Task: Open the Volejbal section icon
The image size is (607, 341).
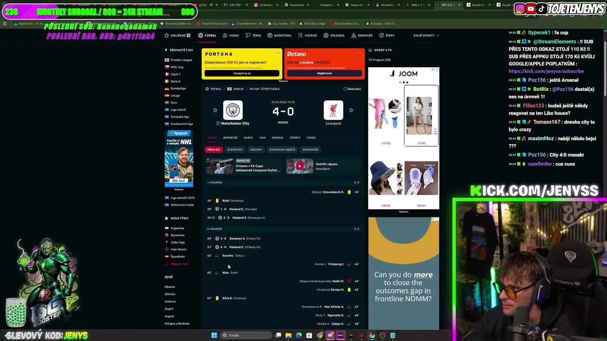Action: click(326, 36)
